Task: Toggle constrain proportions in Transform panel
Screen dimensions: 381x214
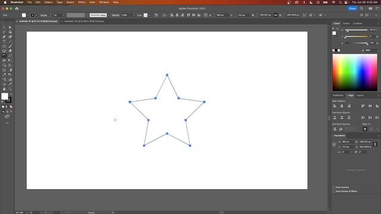Action: click(375, 144)
